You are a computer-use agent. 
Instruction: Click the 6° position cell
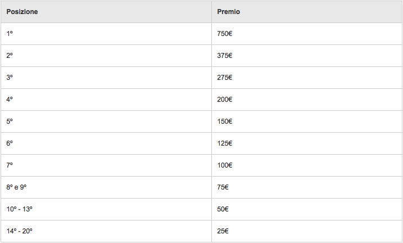pos(106,143)
